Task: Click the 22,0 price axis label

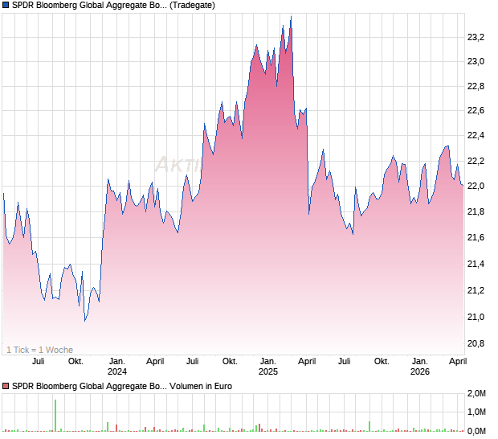Action: (476, 186)
